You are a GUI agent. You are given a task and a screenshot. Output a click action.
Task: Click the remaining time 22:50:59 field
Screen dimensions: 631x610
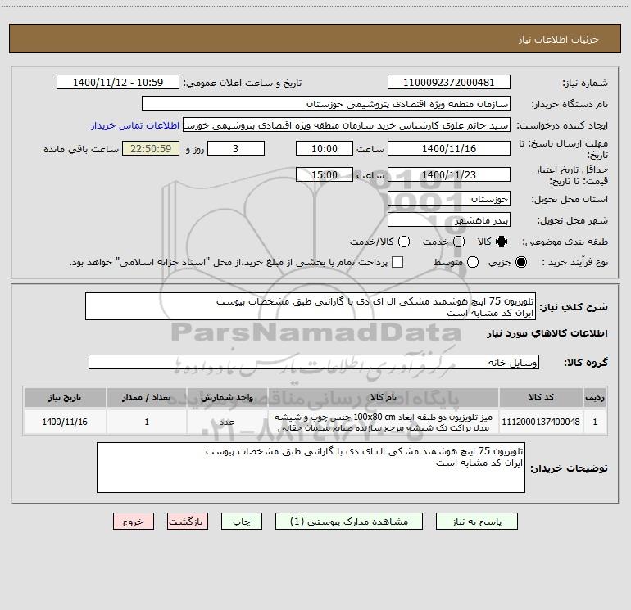[151, 148]
